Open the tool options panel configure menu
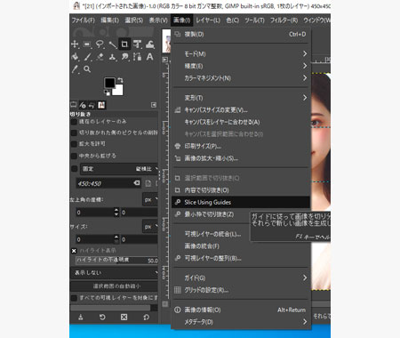400x338 pixels. (154, 105)
